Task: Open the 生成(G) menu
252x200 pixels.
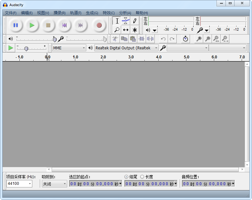Action: (92, 13)
